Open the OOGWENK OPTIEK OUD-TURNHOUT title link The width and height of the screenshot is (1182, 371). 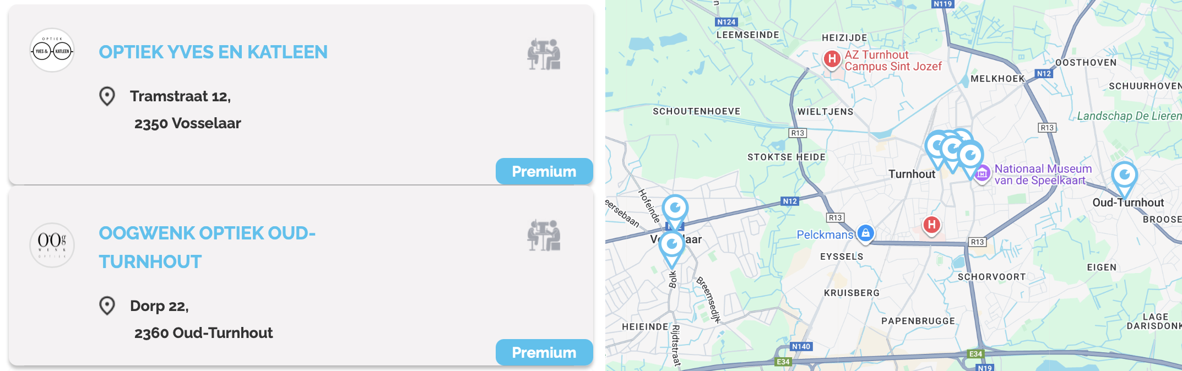point(207,247)
